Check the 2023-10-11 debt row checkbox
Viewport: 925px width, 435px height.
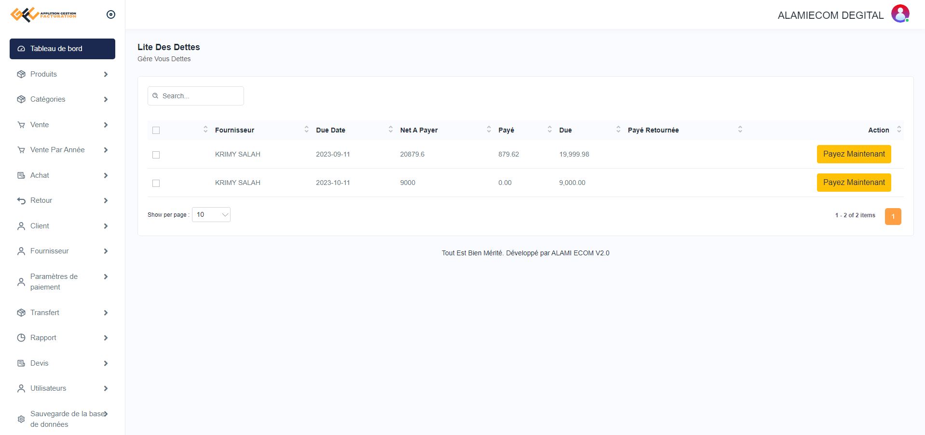click(x=156, y=183)
